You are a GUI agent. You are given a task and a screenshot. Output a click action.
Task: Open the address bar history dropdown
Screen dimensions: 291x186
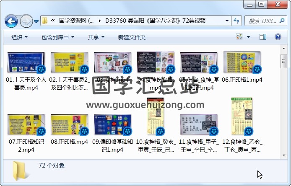coord(227,21)
